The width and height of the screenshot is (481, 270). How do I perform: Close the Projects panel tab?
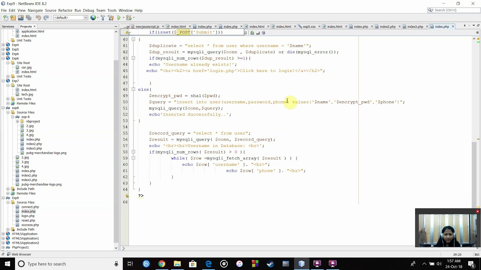[x=34, y=26]
